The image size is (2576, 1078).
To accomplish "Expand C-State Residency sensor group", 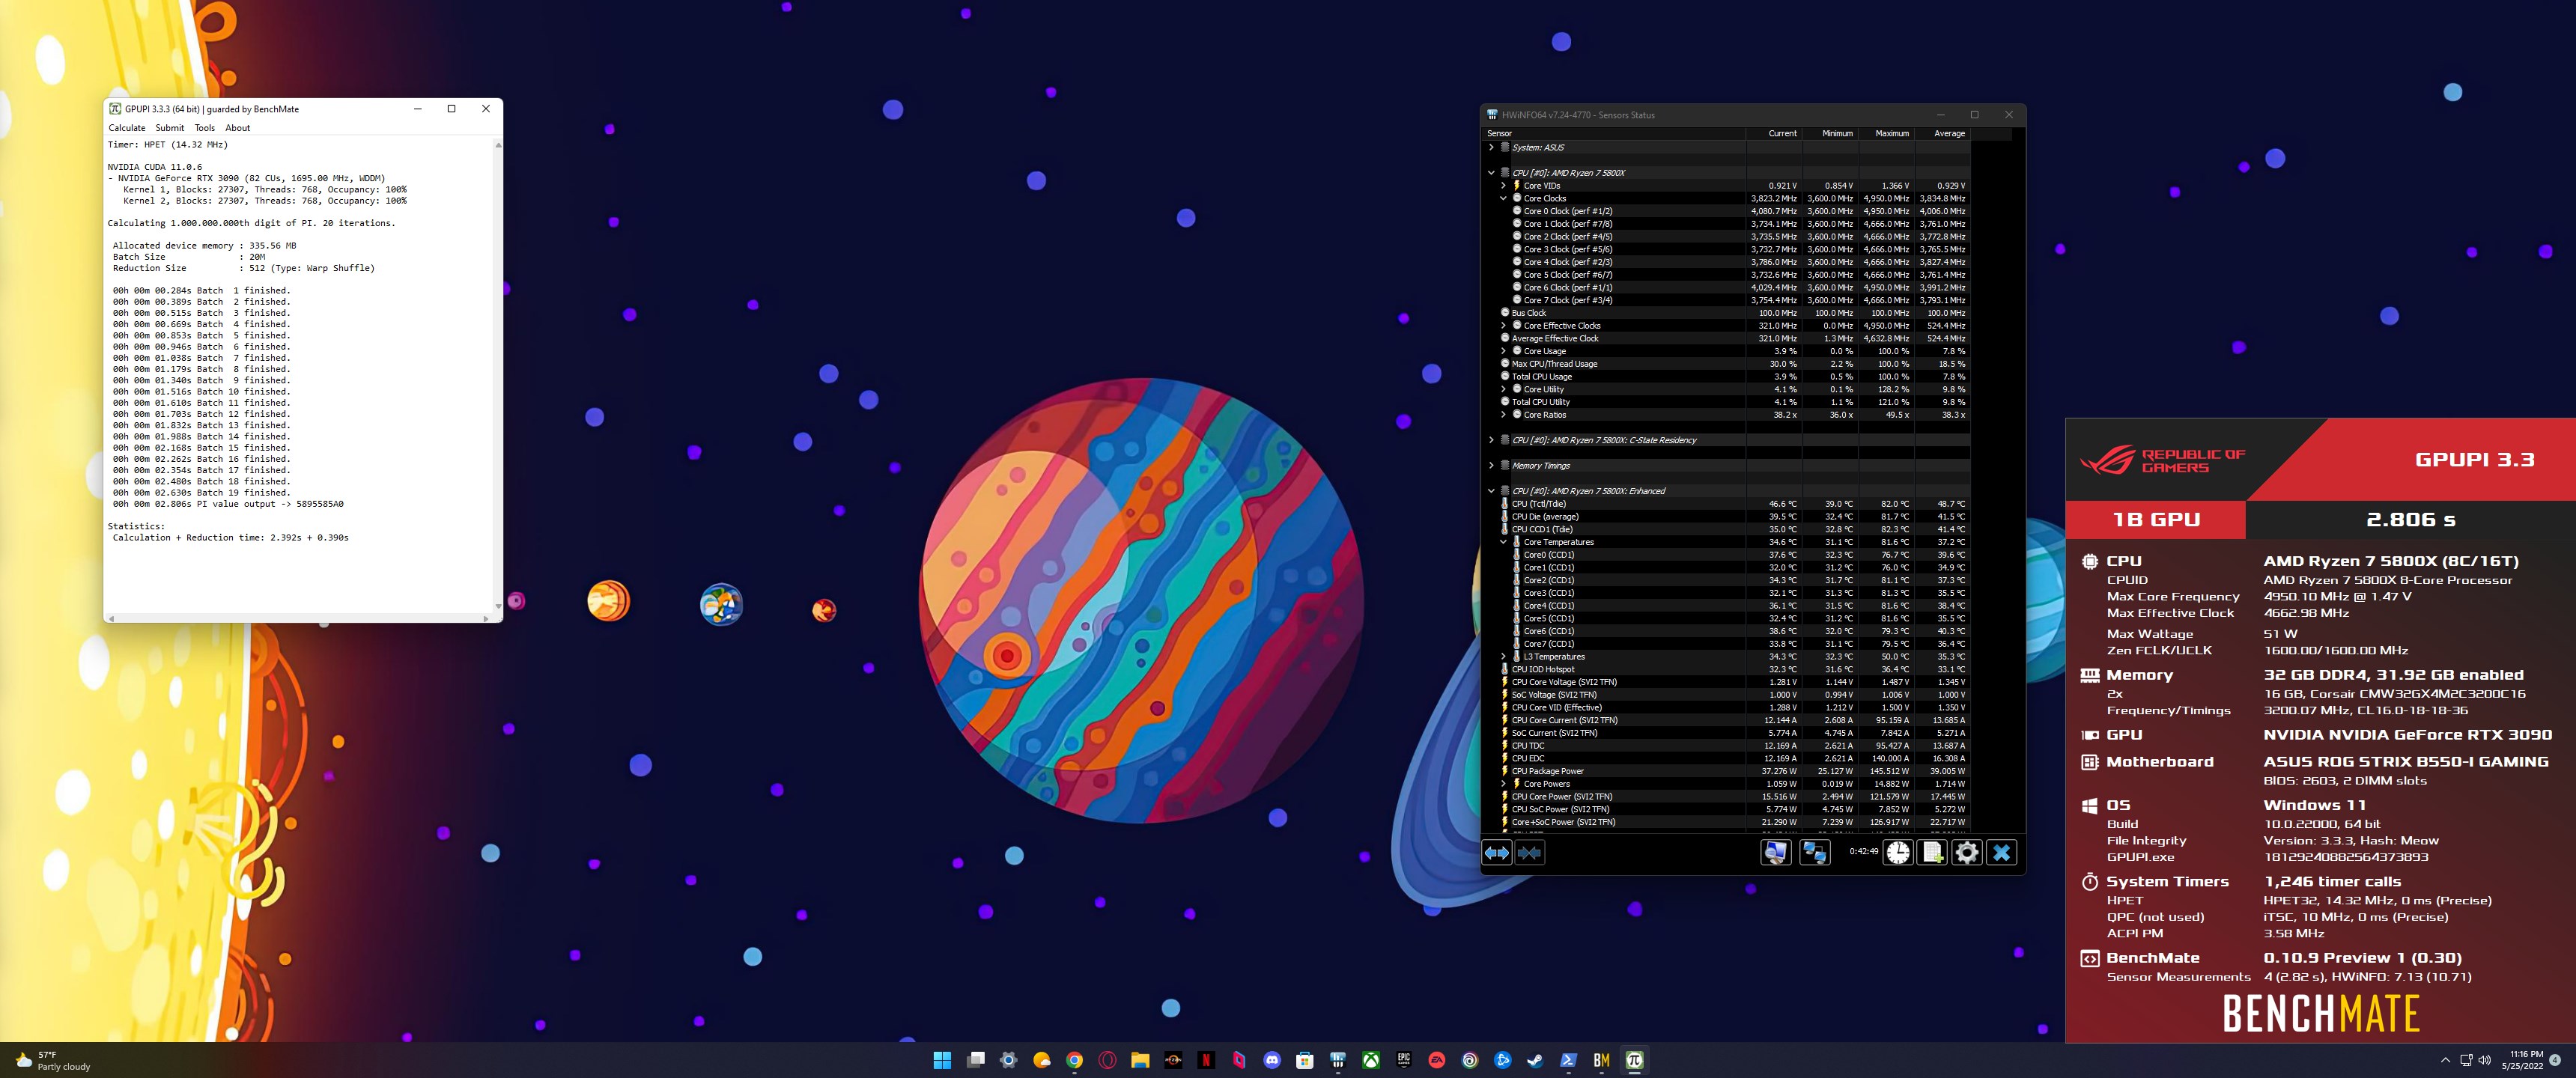I will (1491, 440).
